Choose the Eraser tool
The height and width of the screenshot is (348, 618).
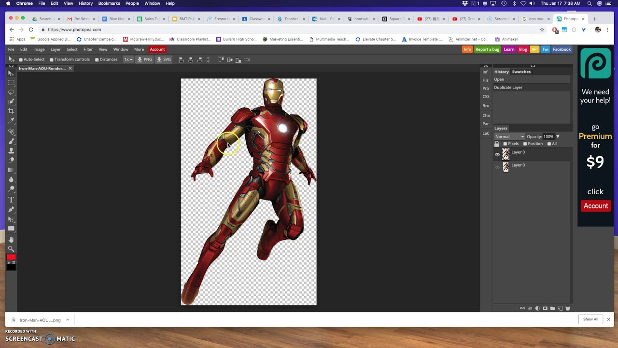(x=11, y=160)
